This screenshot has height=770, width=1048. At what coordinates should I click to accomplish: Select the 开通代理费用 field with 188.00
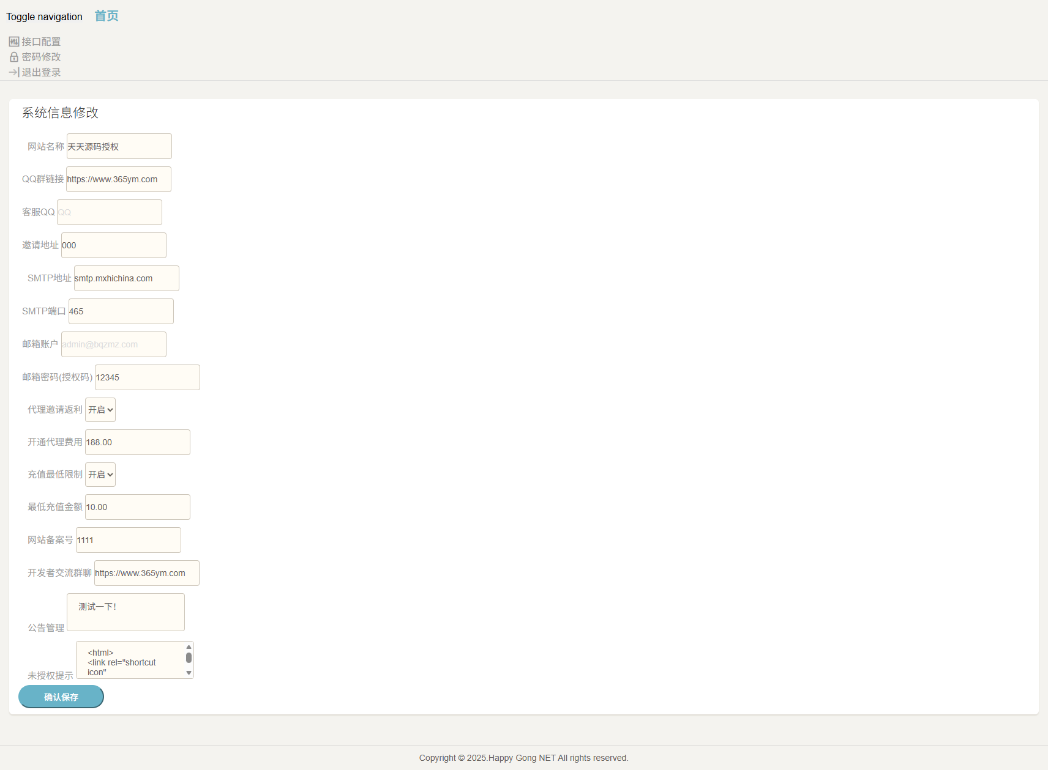point(138,442)
